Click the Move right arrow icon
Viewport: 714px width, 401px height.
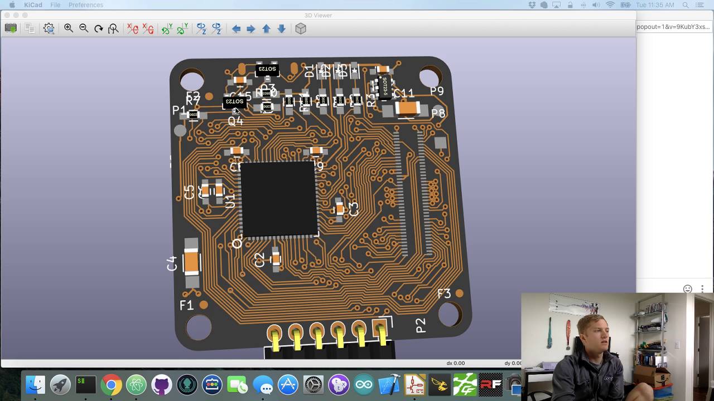coord(251,29)
